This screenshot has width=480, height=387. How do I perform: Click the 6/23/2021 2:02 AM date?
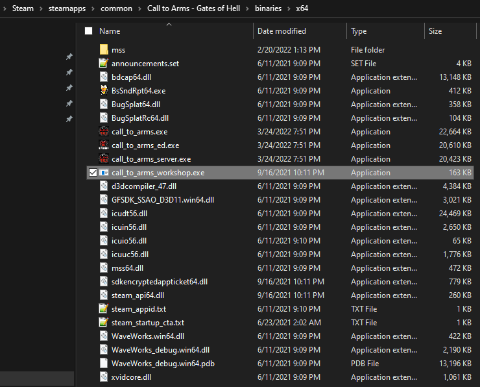(x=289, y=322)
